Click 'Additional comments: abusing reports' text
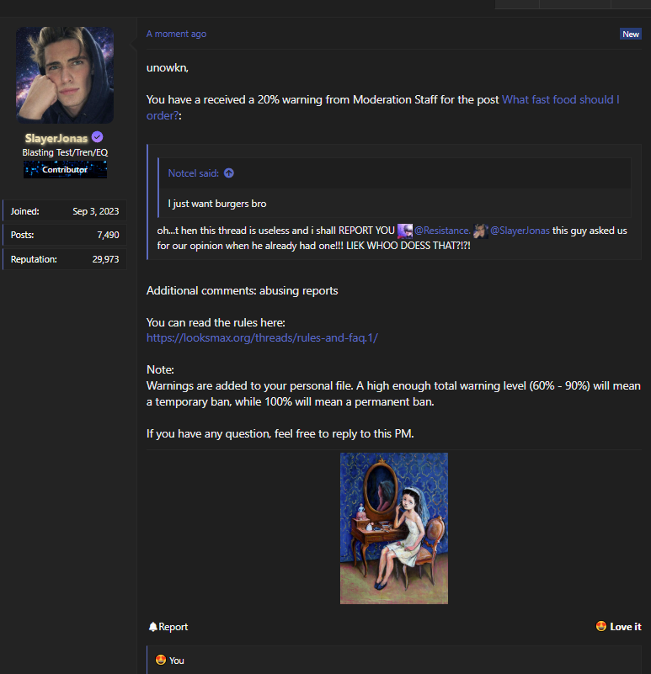This screenshot has width=651, height=674. click(x=243, y=290)
